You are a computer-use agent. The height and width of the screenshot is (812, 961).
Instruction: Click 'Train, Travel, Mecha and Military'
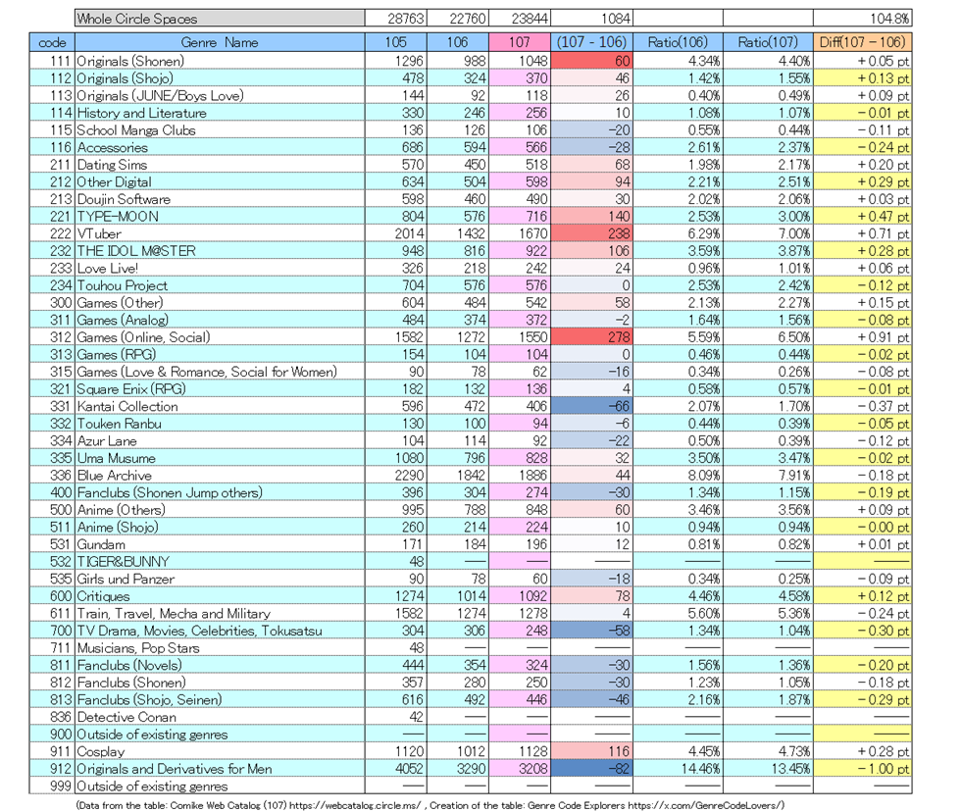coord(220,614)
